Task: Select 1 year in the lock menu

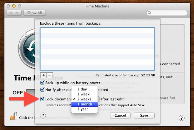Action: click(x=84, y=109)
